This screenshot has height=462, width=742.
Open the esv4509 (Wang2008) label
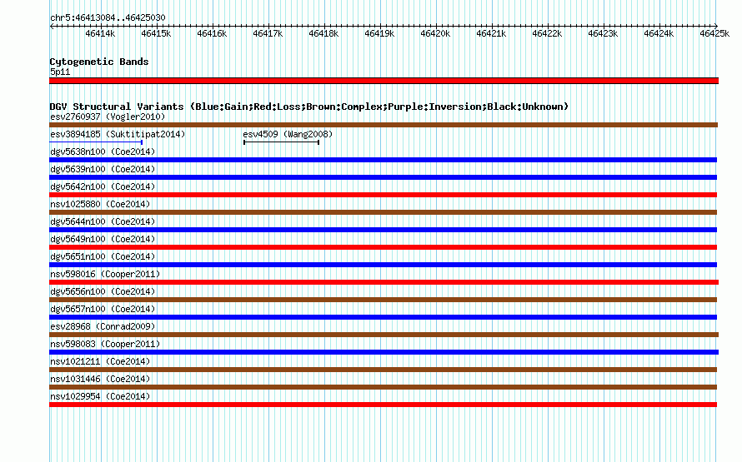[288, 134]
